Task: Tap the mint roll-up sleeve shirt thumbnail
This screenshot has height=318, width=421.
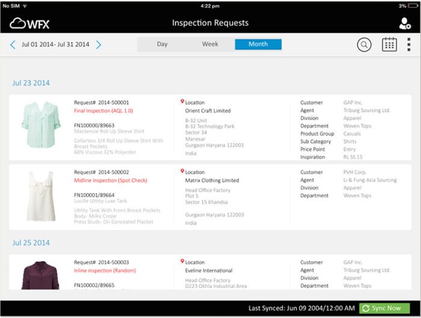Action: point(41,125)
